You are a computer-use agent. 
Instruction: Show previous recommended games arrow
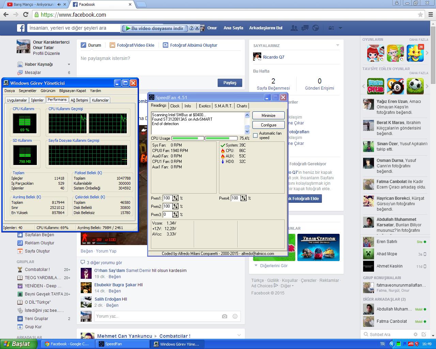click(364, 86)
